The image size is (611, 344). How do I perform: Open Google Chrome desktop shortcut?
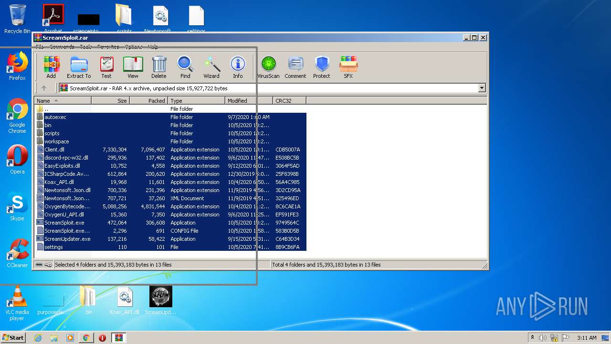click(17, 116)
